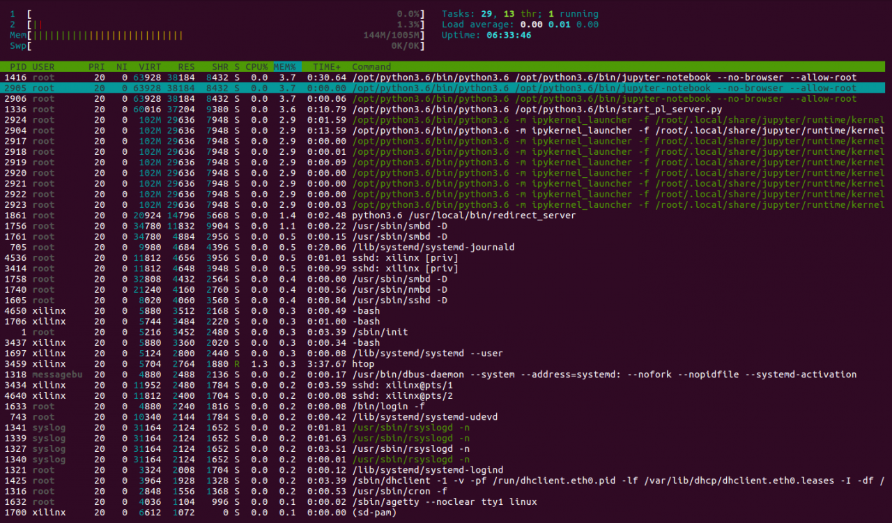The height and width of the screenshot is (523, 892).
Task: Select the dhclient process row
Action: click(446, 480)
